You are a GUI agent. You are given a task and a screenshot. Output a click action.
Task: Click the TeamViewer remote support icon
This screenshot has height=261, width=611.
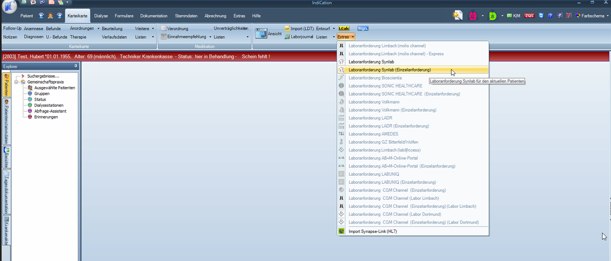click(x=541, y=16)
